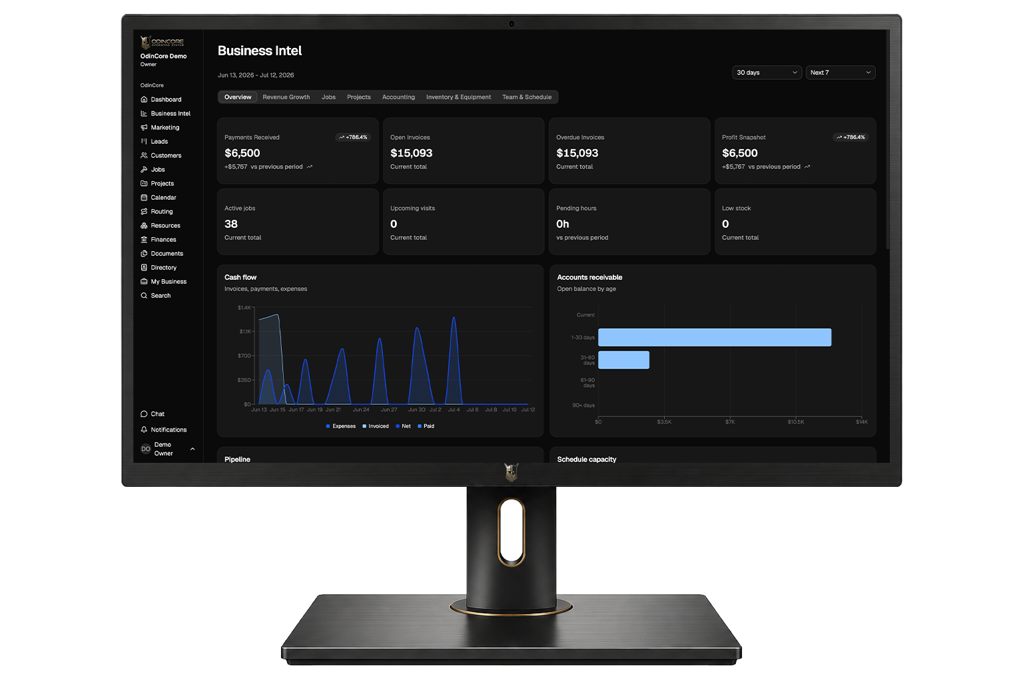Click the Search magnifier icon in the sidebar

[144, 295]
